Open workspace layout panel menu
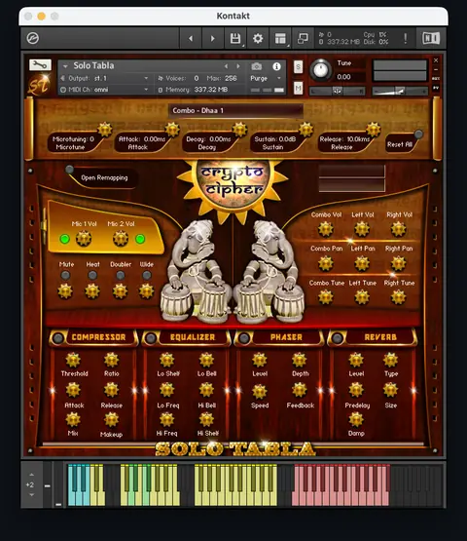467x541 pixels. (280, 38)
